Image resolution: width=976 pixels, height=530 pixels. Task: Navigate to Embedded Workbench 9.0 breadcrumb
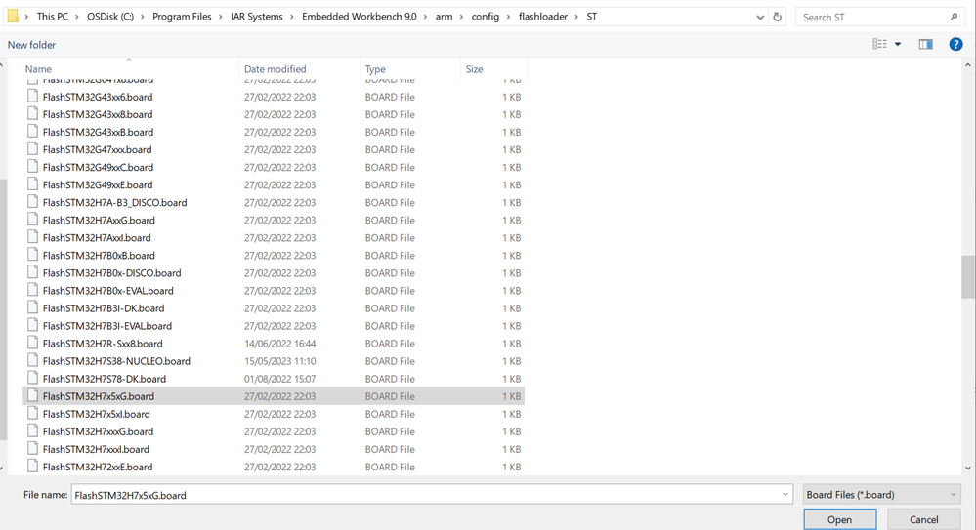point(360,17)
